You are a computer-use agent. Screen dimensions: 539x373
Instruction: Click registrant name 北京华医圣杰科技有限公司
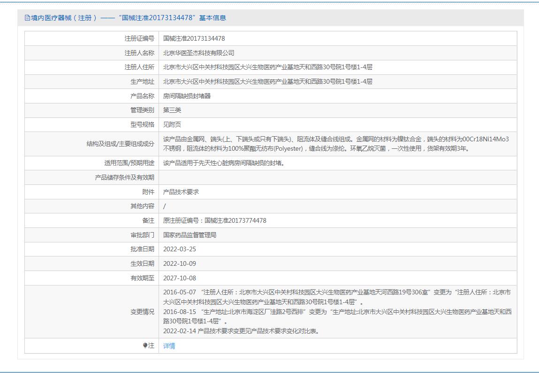[x=198, y=53]
